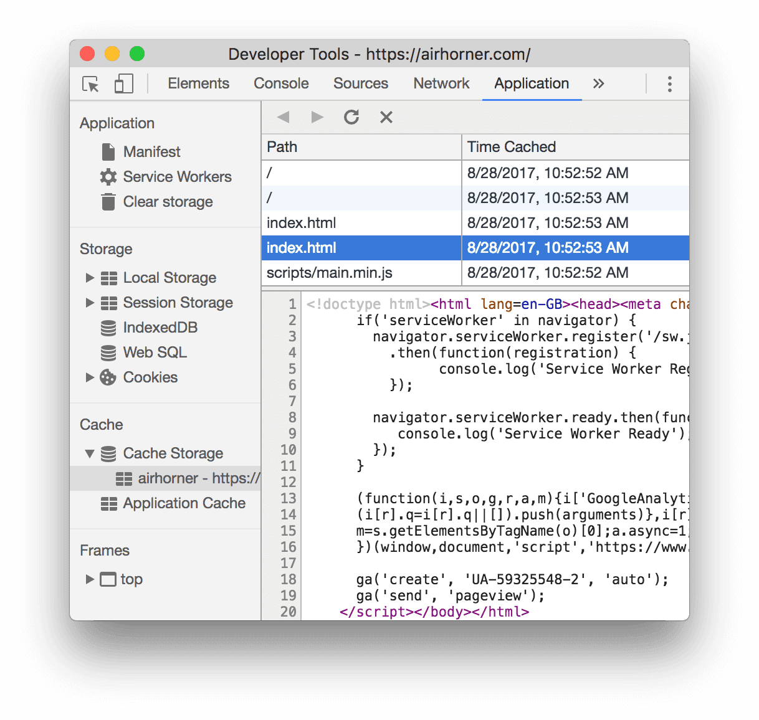Collapse the Cache Storage tree
This screenshot has height=720, width=759.
click(90, 453)
